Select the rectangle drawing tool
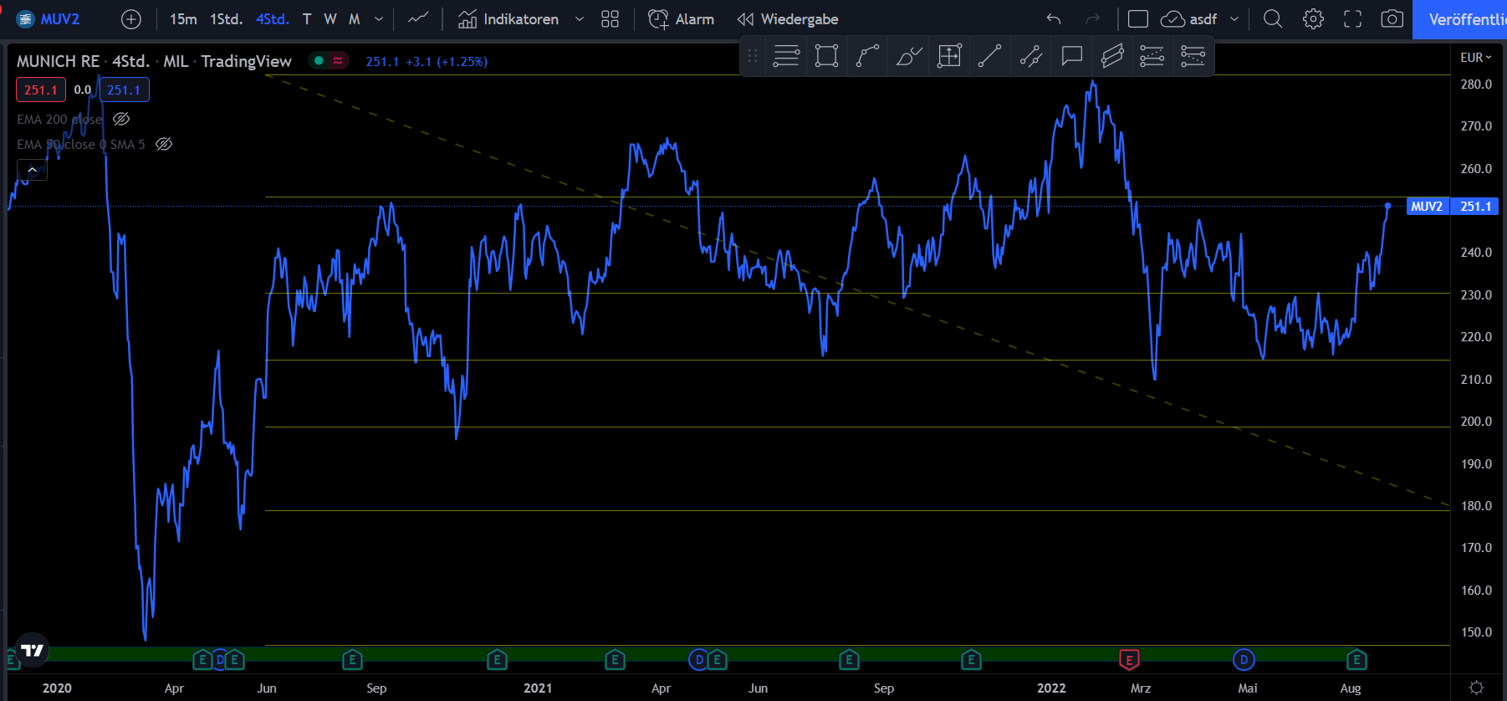Viewport: 1507px width, 701px height. pyautogui.click(x=826, y=57)
